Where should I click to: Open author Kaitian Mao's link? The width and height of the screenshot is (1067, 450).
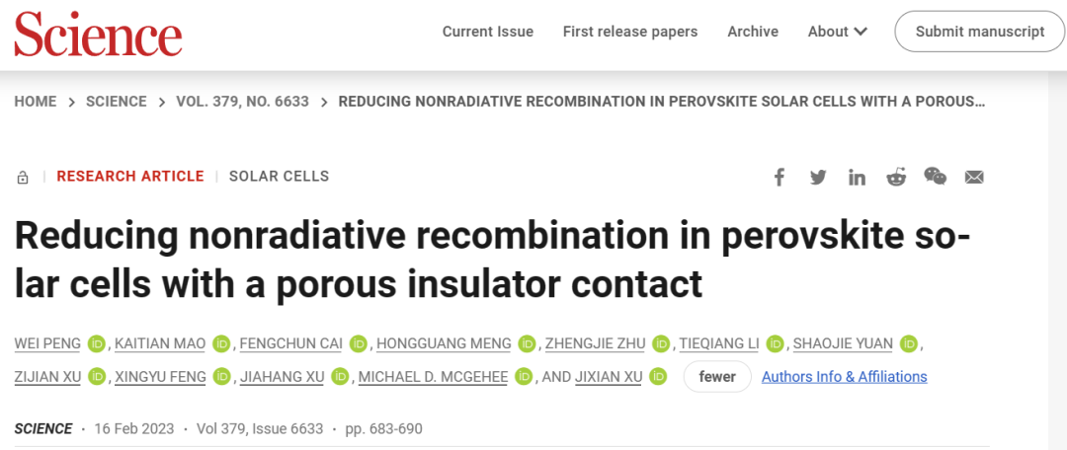point(160,344)
